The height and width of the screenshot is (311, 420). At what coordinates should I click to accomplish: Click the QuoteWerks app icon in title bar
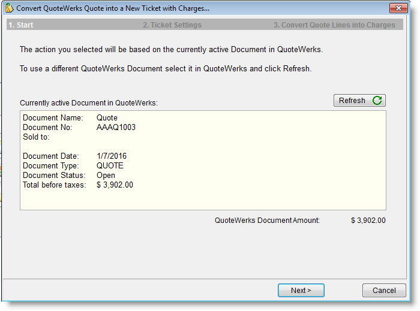[9, 8]
